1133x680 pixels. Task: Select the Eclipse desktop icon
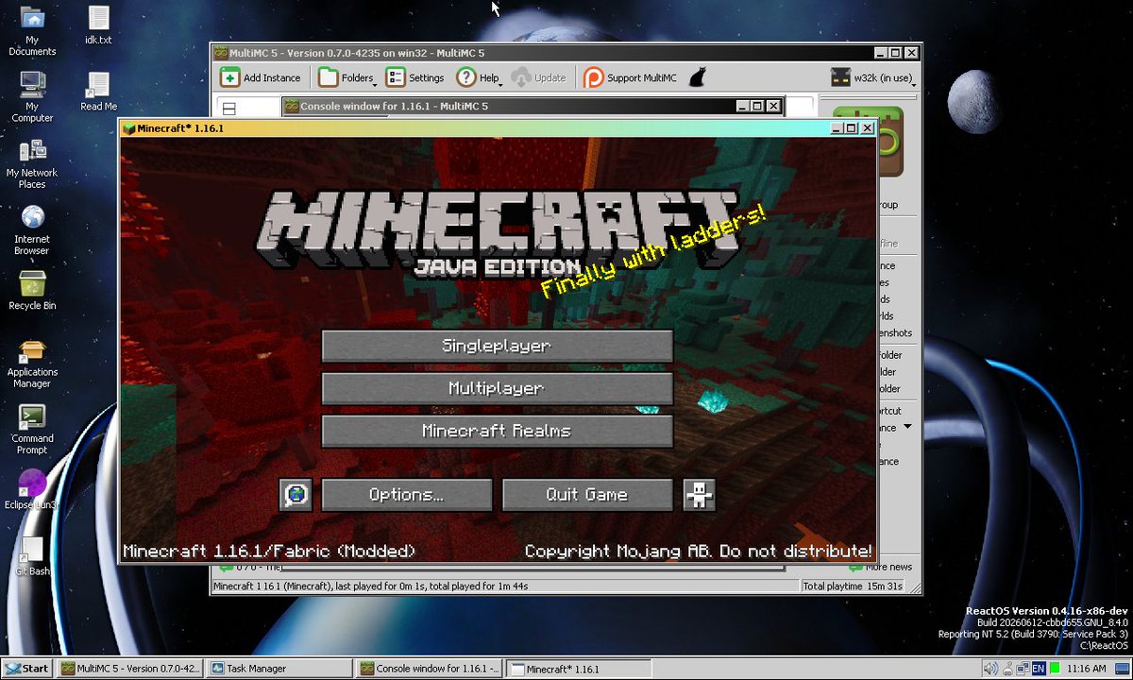point(32,490)
